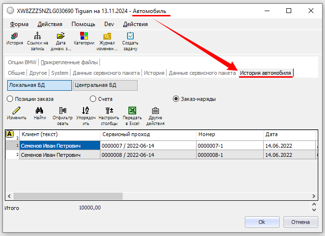Export with Передать в Excel icon
This screenshot has height=236, width=325.
(x=132, y=111)
